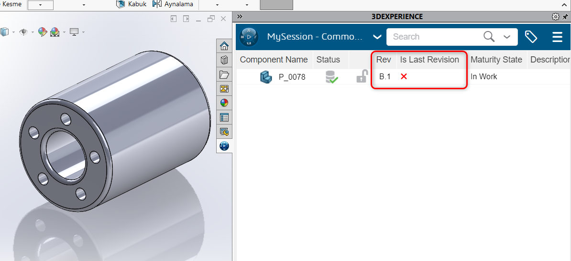Screen dimensions: 571x261
Task: Open the Apply Scene dropdown arrow
Action: (x=64, y=32)
